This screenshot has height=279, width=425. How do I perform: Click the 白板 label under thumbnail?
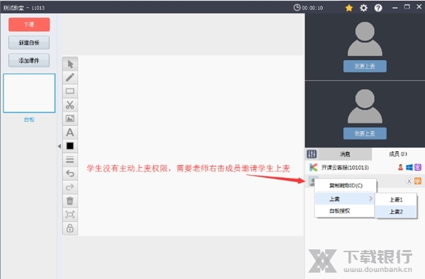coord(29,119)
